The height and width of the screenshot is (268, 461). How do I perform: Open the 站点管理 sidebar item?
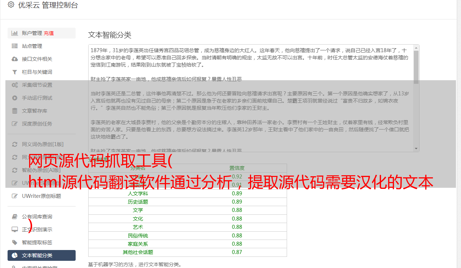coord(41,46)
